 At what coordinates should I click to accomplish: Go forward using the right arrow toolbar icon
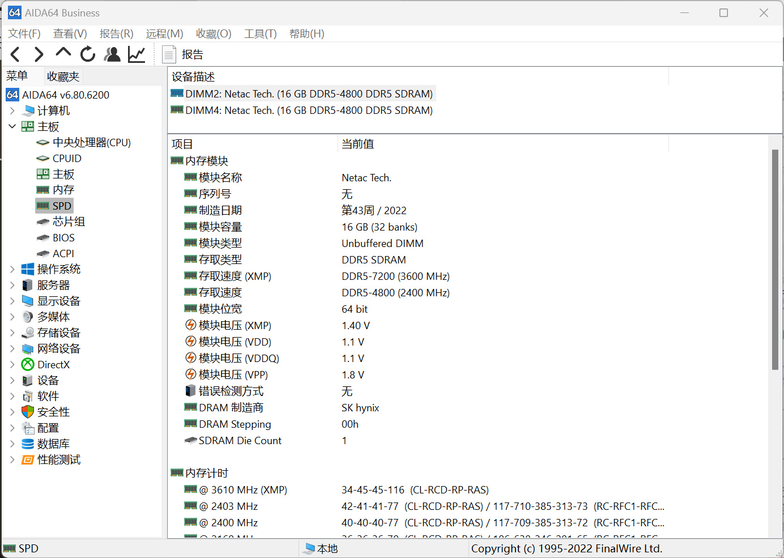pyautogui.click(x=39, y=54)
